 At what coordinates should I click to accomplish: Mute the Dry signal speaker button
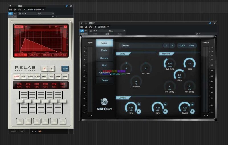pyautogui.click(x=139, y=111)
